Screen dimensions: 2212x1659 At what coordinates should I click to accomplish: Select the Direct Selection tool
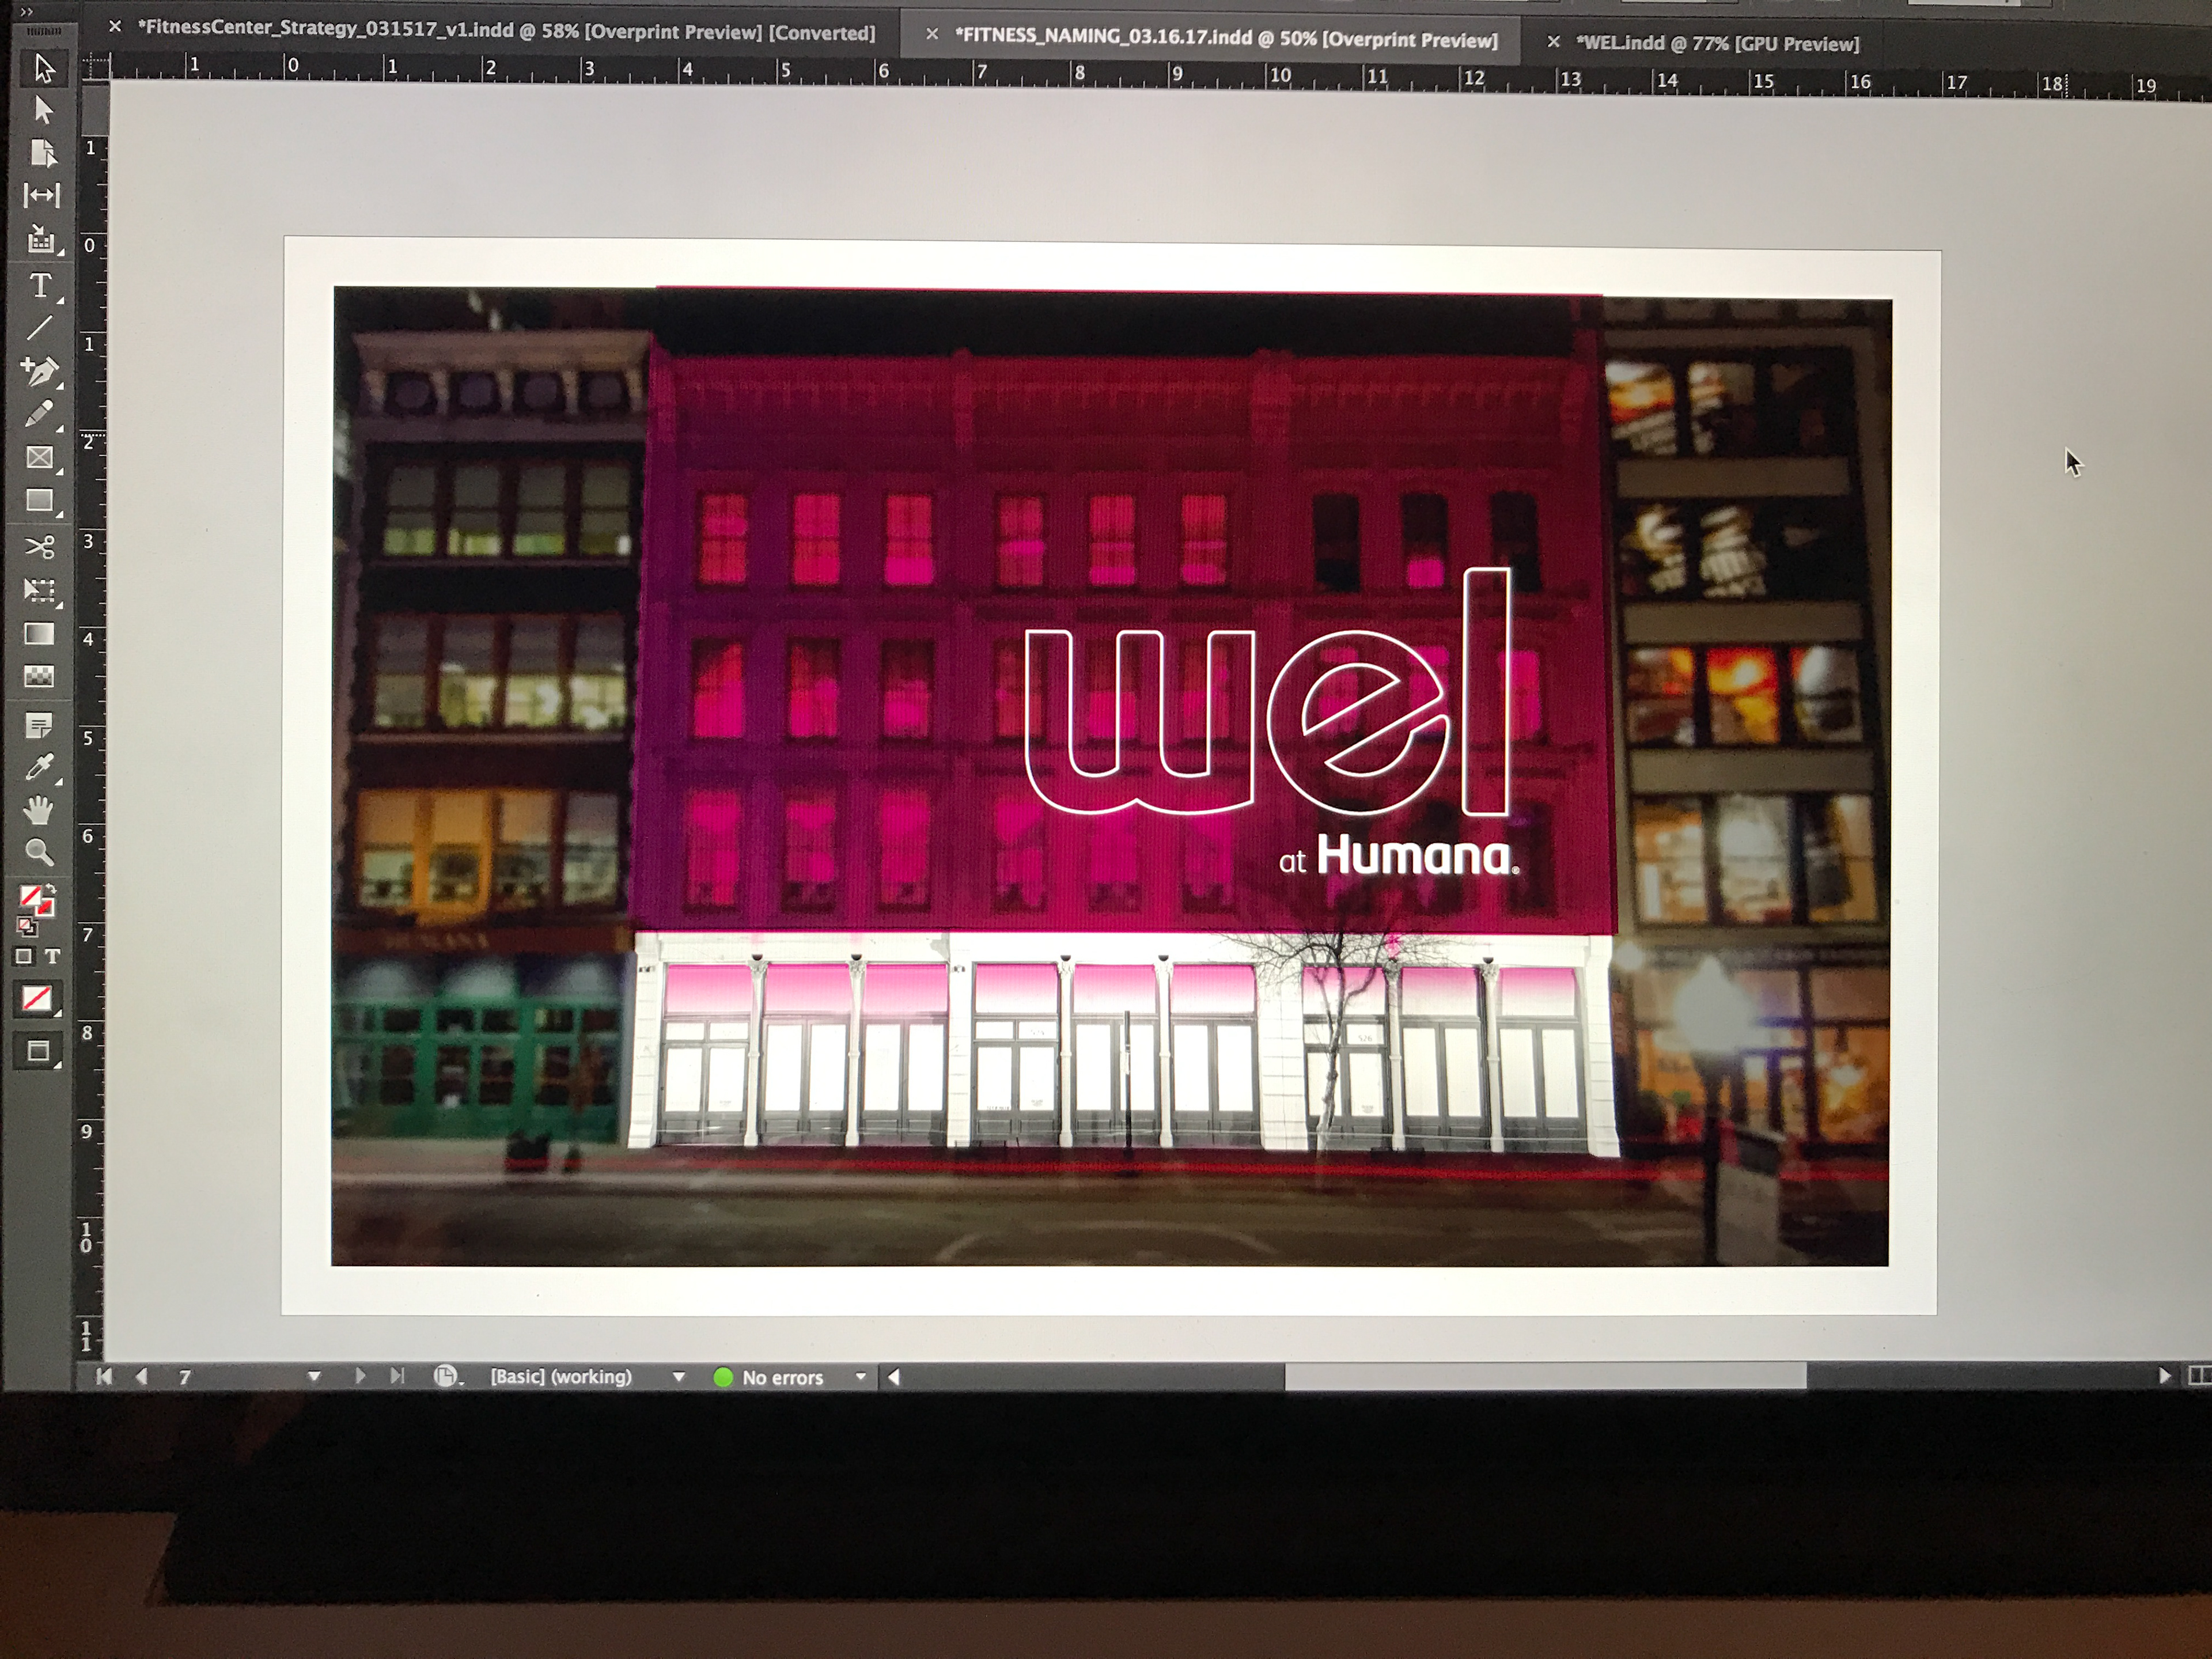click(x=42, y=109)
